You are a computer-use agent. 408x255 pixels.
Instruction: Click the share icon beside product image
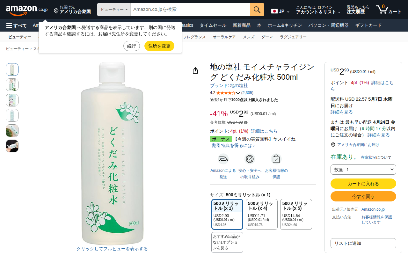[x=195, y=70]
